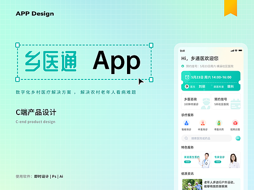The width and height of the screenshot is (254, 190).
Task: Click the signal bars icon in status bar
Action: tap(233, 51)
